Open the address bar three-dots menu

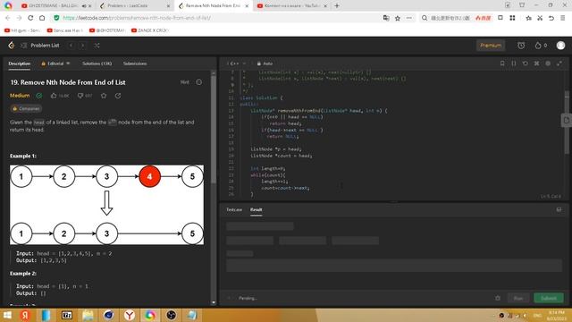[409, 18]
